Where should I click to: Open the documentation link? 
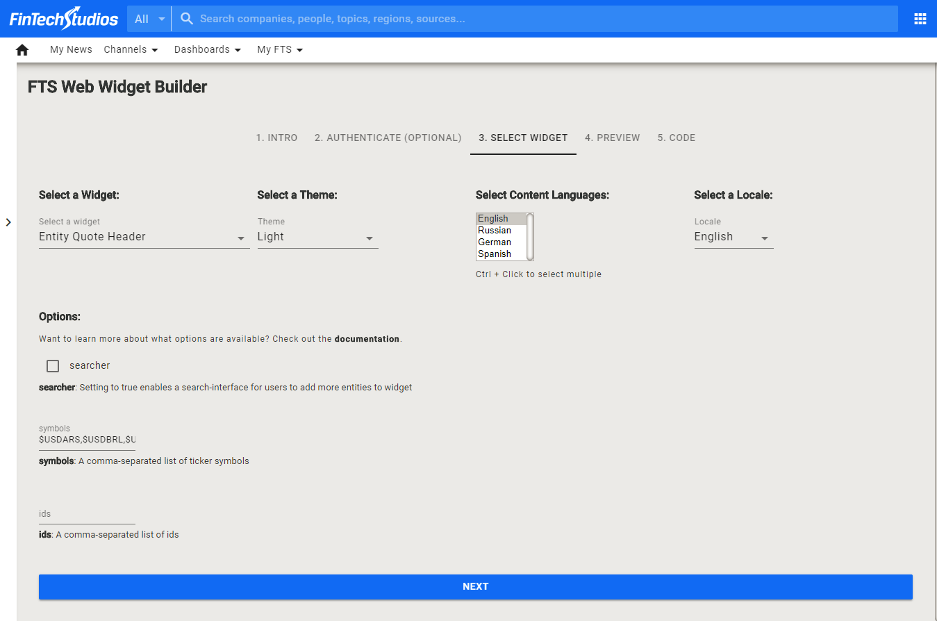pos(367,339)
